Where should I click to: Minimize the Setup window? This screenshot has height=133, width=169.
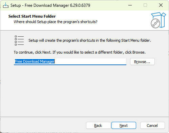coord(130,5)
